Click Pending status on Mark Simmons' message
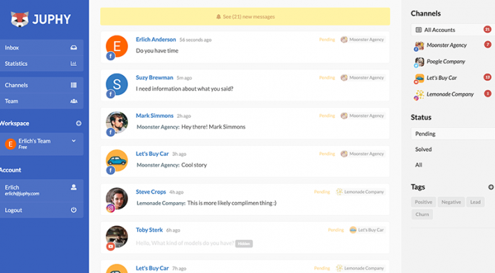This screenshot has width=495, height=273. (326, 116)
